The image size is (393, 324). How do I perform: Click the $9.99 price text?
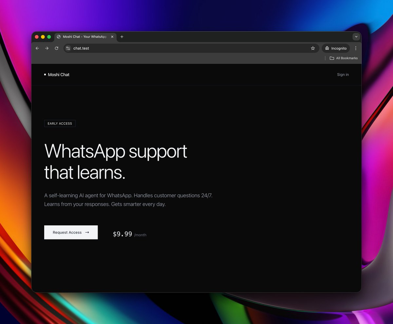122,234
